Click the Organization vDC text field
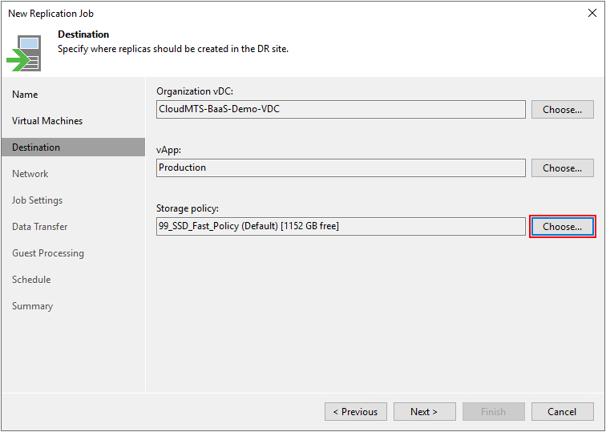This screenshot has height=432, width=606. [341, 110]
